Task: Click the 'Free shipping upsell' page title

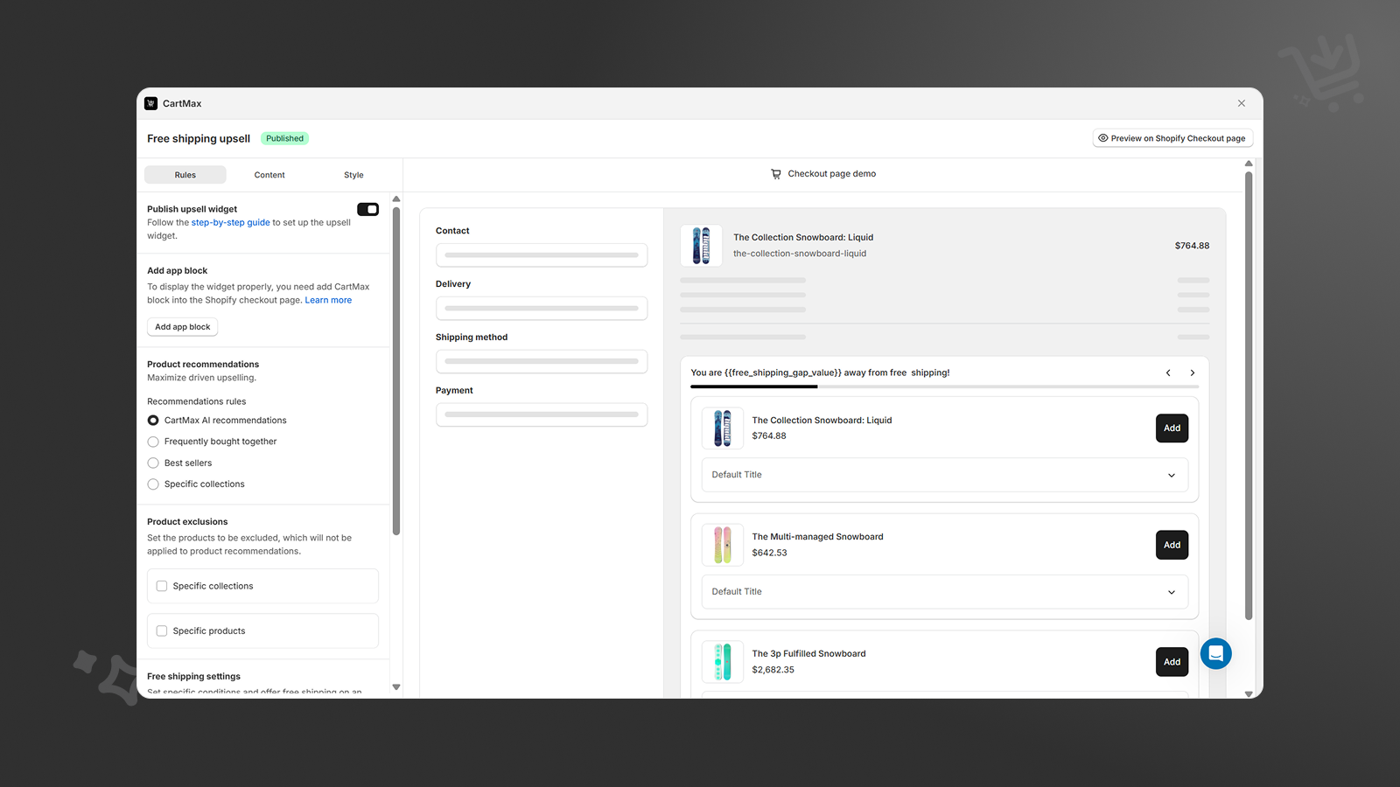Action: coord(199,138)
